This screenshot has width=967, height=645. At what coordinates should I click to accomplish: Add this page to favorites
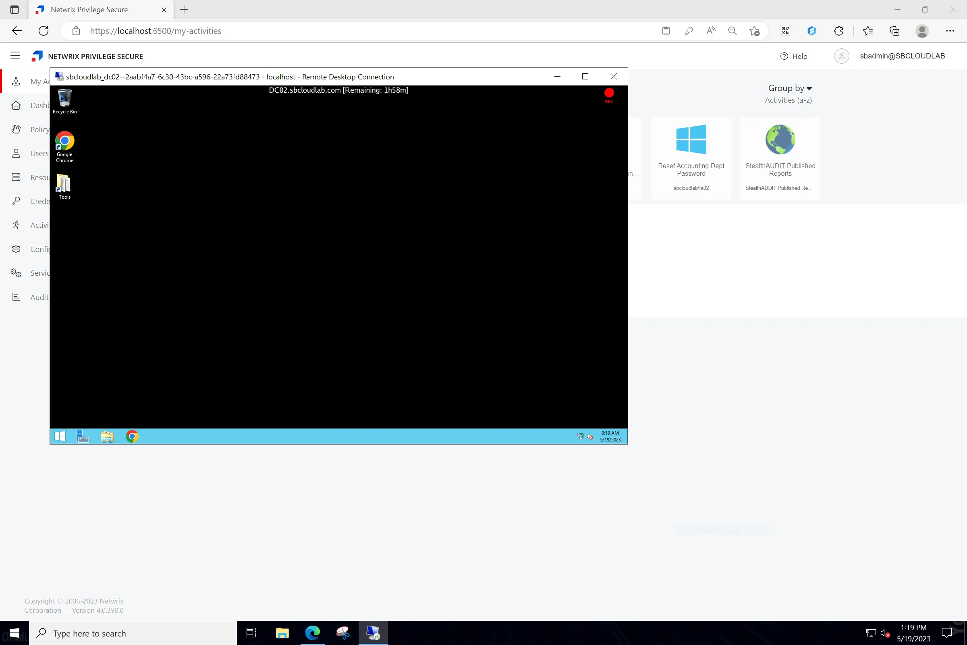point(754,31)
